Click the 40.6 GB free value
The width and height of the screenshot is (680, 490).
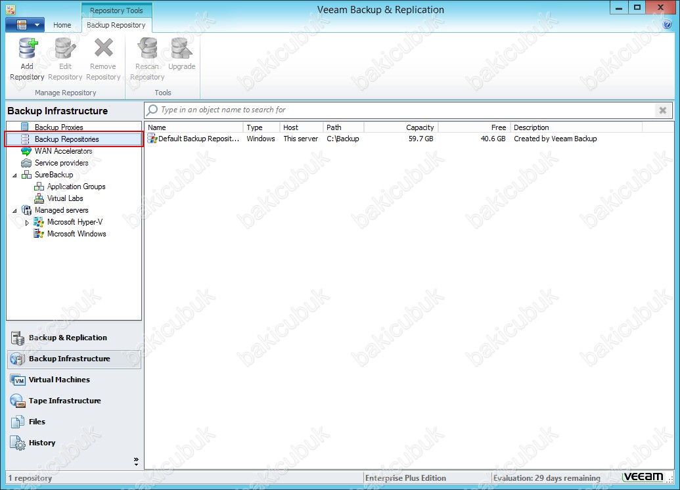(493, 139)
